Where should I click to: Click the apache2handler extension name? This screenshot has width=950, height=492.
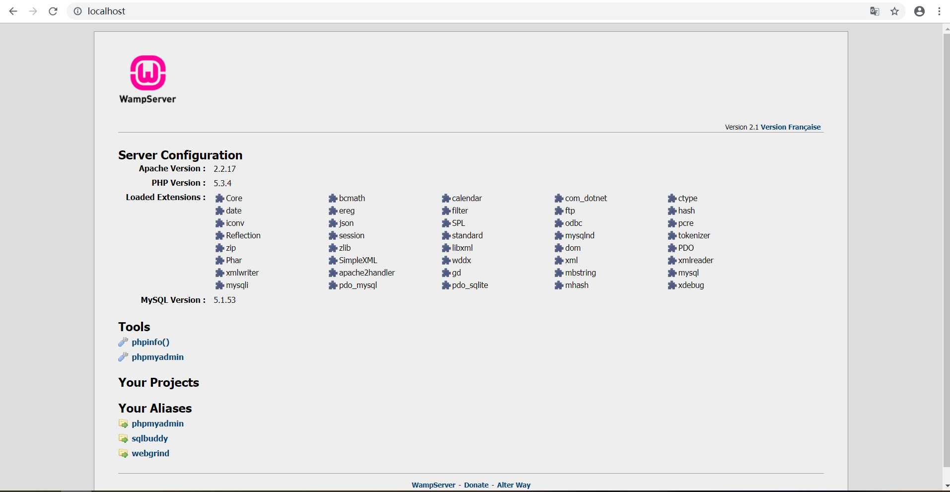pos(367,273)
